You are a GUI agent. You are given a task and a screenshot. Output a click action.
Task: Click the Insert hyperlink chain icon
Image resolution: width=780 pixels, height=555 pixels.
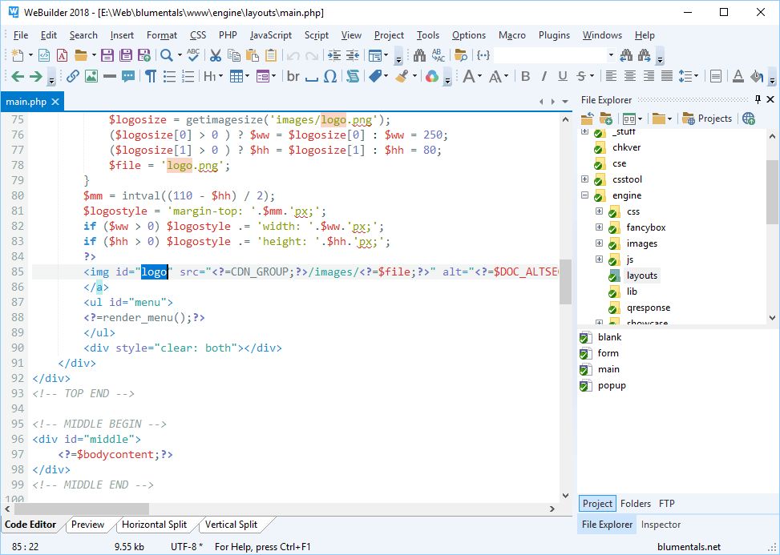click(x=73, y=76)
